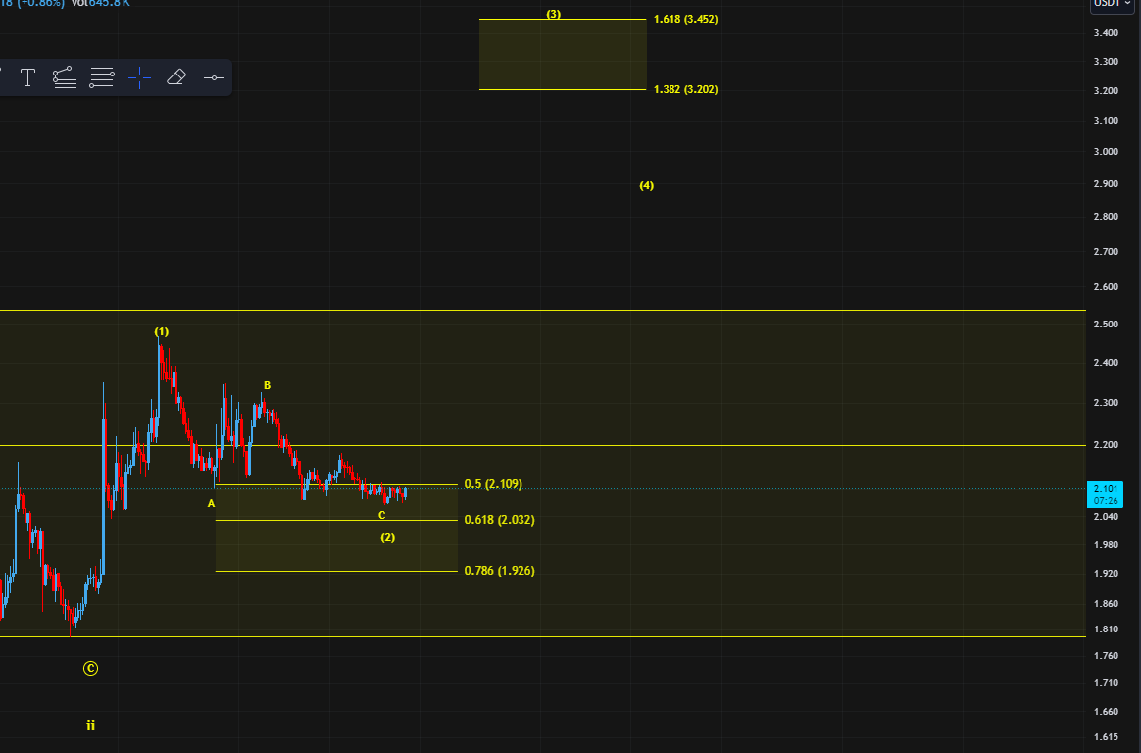
Task: Click the 2.500 price axis label
Action: click(x=1106, y=324)
